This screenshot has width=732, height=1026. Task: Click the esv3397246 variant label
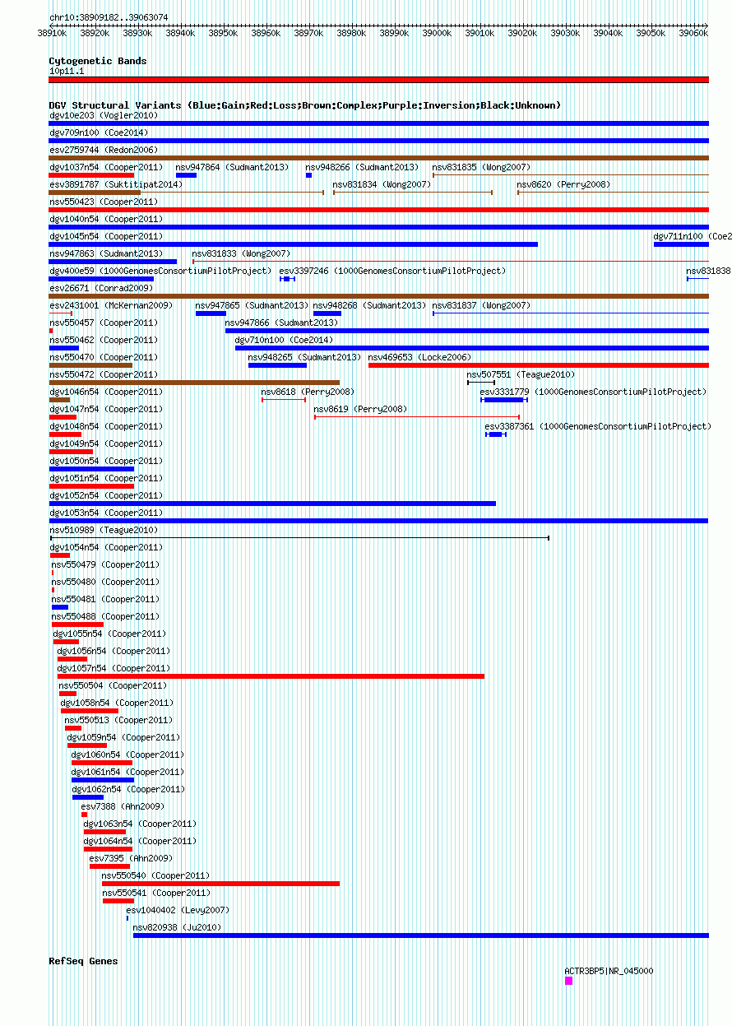pyautogui.click(x=393, y=271)
